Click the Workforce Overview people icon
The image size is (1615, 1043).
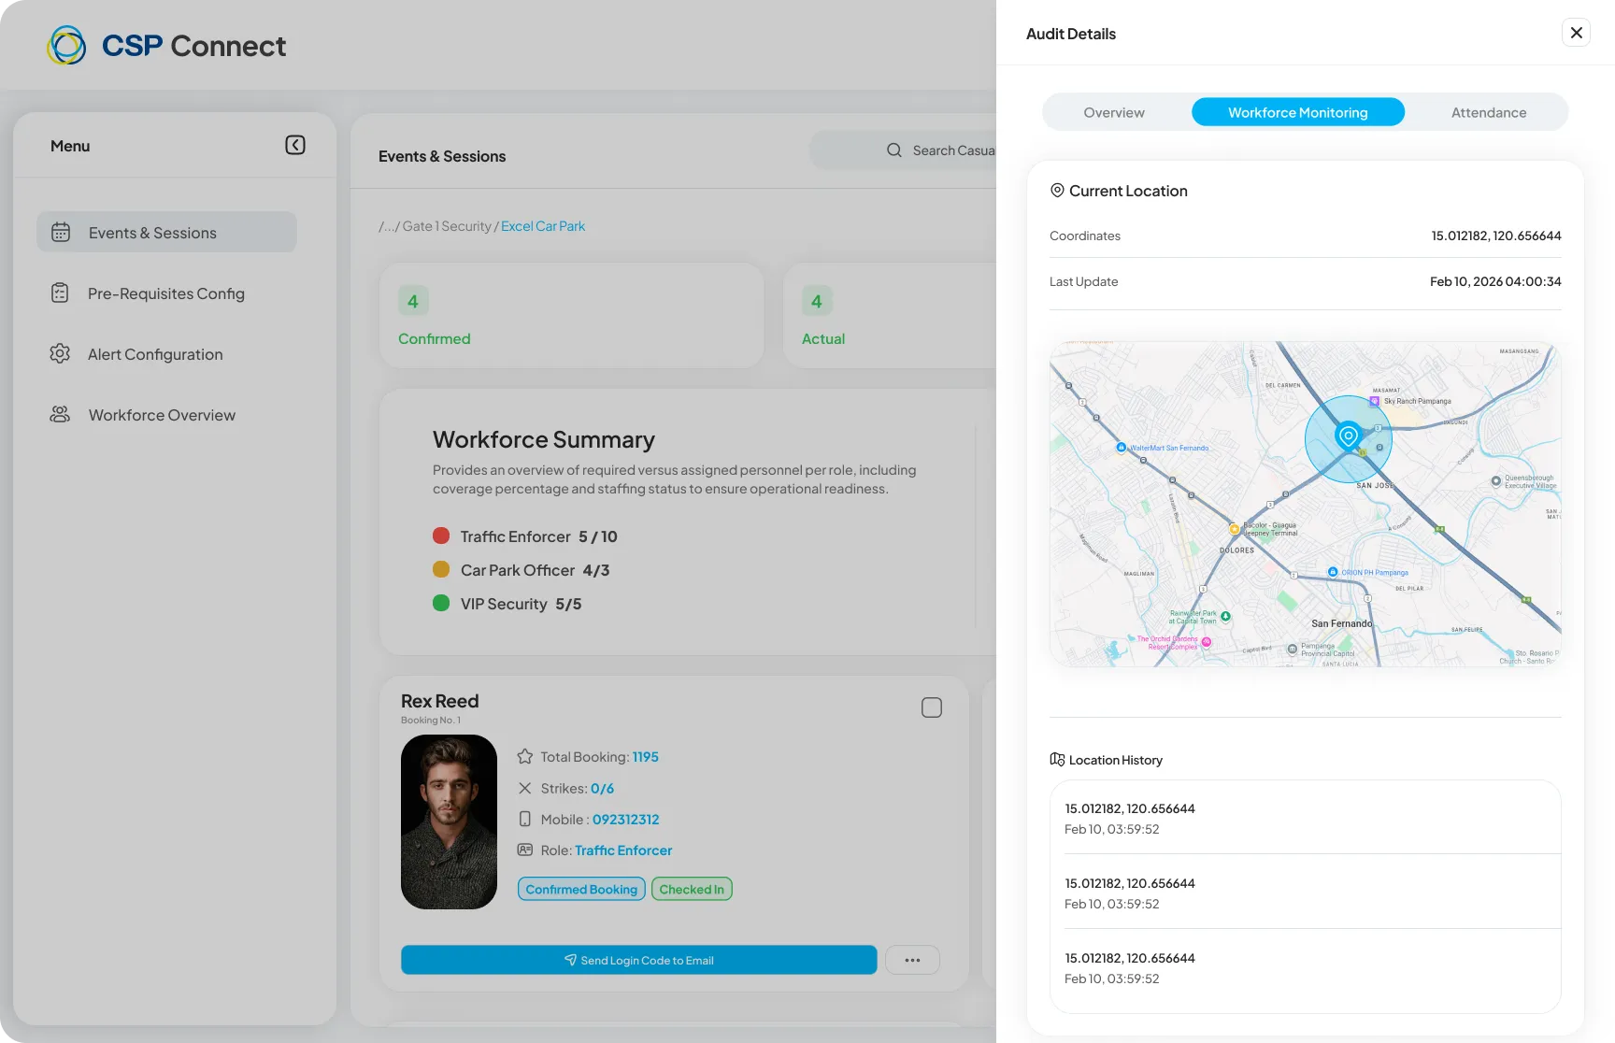[x=60, y=414]
